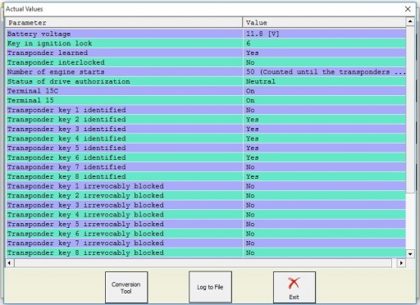Image resolution: width=420 pixels, height=305 pixels.
Task: Select Transponder key 1 irrevocably blocked row
Action: click(x=206, y=186)
